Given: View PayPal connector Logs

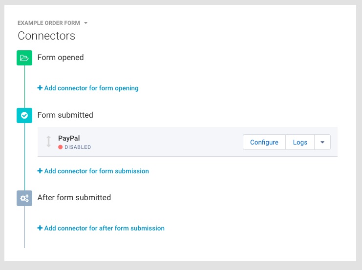Looking at the screenshot, I should [x=300, y=142].
